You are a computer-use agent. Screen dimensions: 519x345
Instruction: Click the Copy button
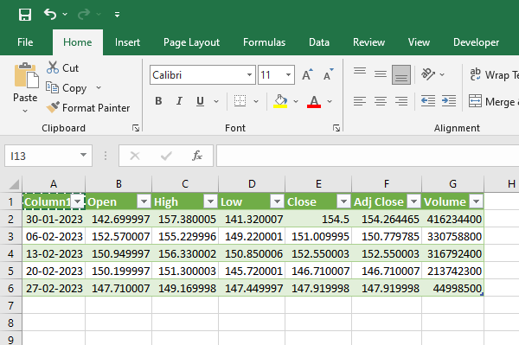(x=67, y=88)
